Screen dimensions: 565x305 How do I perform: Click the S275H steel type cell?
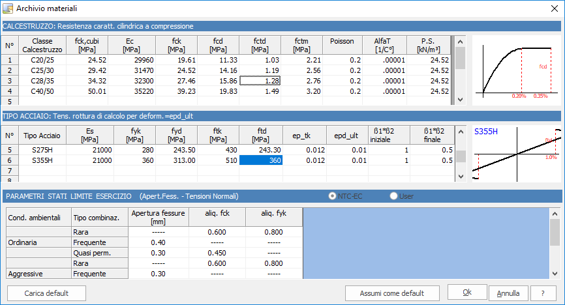42,150
